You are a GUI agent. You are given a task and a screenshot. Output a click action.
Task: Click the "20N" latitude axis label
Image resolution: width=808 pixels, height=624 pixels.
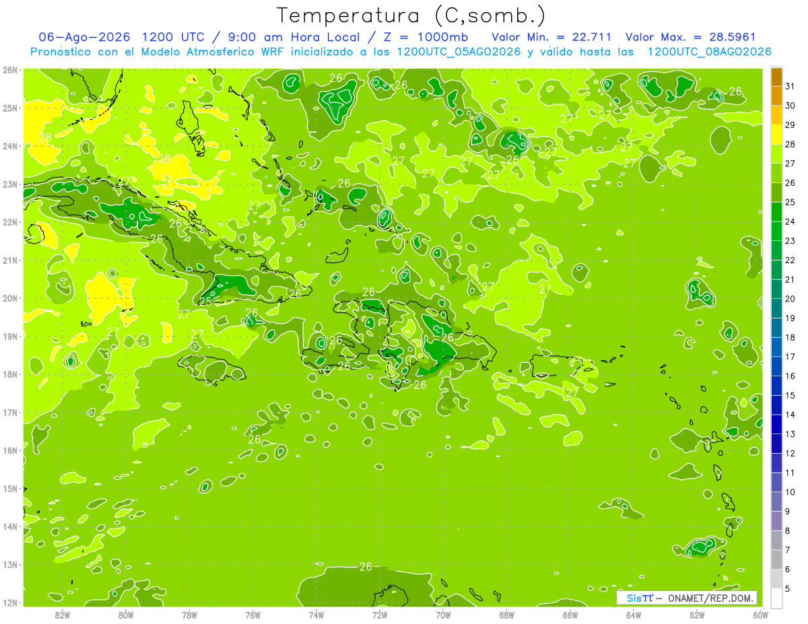(10, 298)
